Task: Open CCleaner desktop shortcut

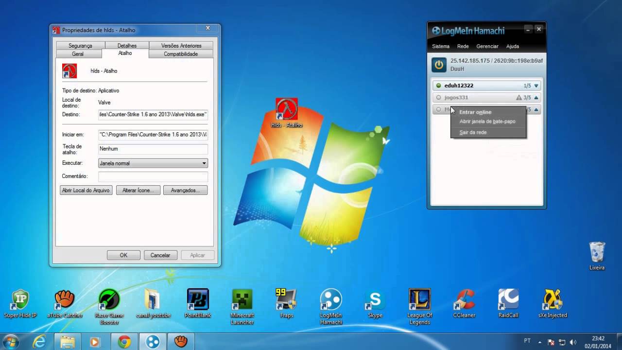Action: (x=464, y=304)
